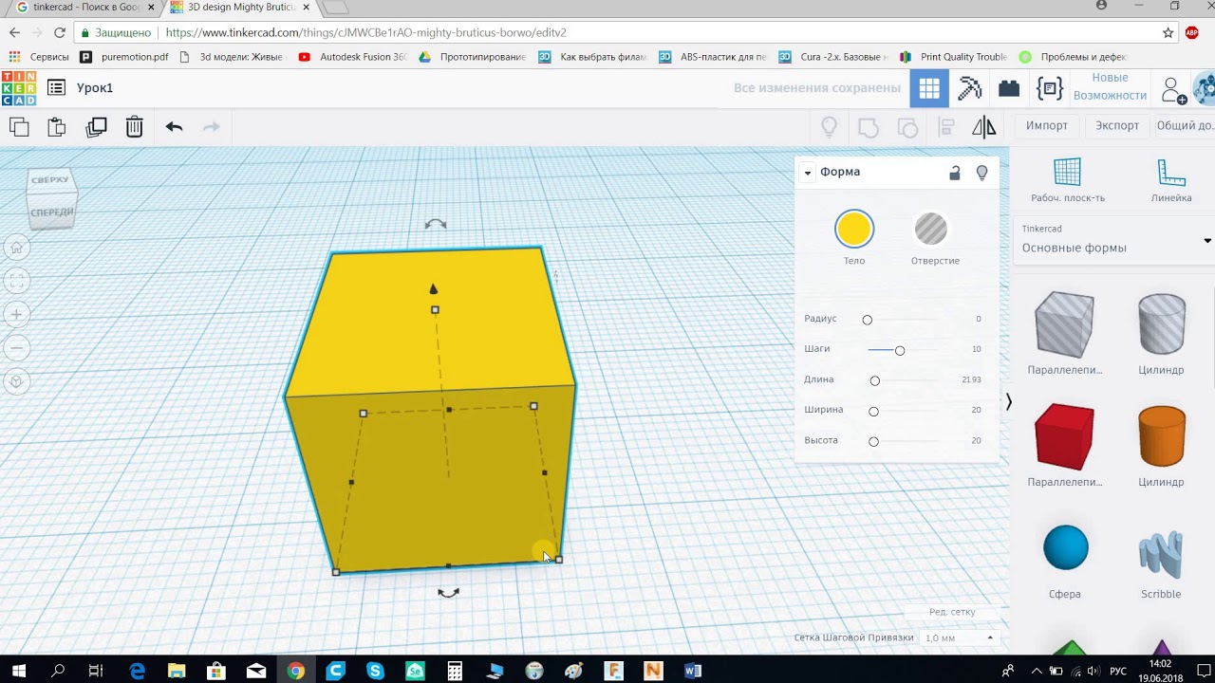Set shape to solid (Тело)
The width and height of the screenshot is (1215, 683).
pyautogui.click(x=854, y=230)
